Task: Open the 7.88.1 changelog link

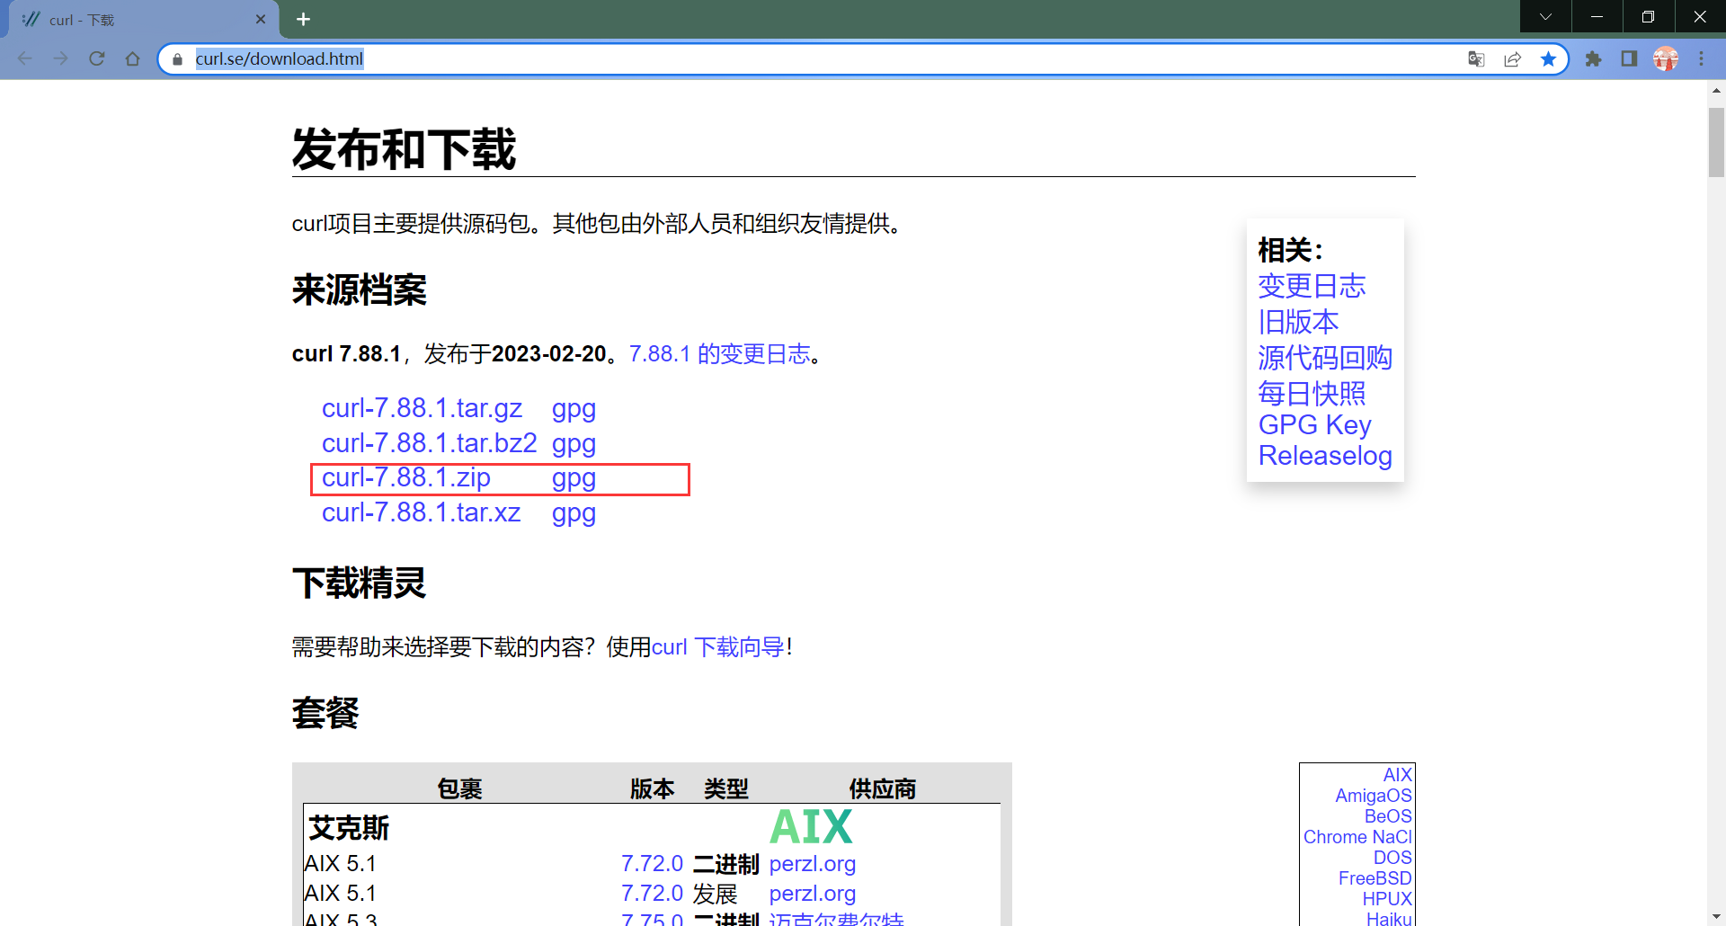Action: tap(720, 354)
